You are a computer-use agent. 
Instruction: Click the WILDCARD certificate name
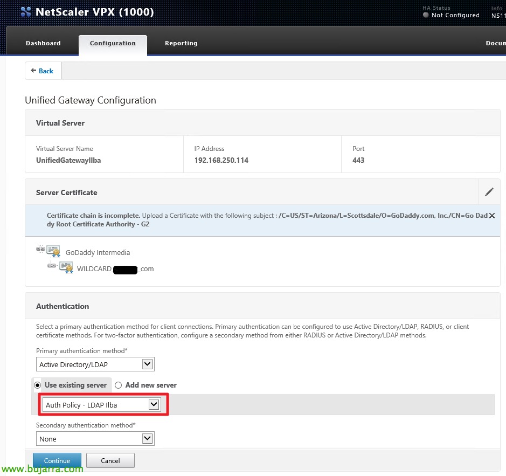coord(115,268)
